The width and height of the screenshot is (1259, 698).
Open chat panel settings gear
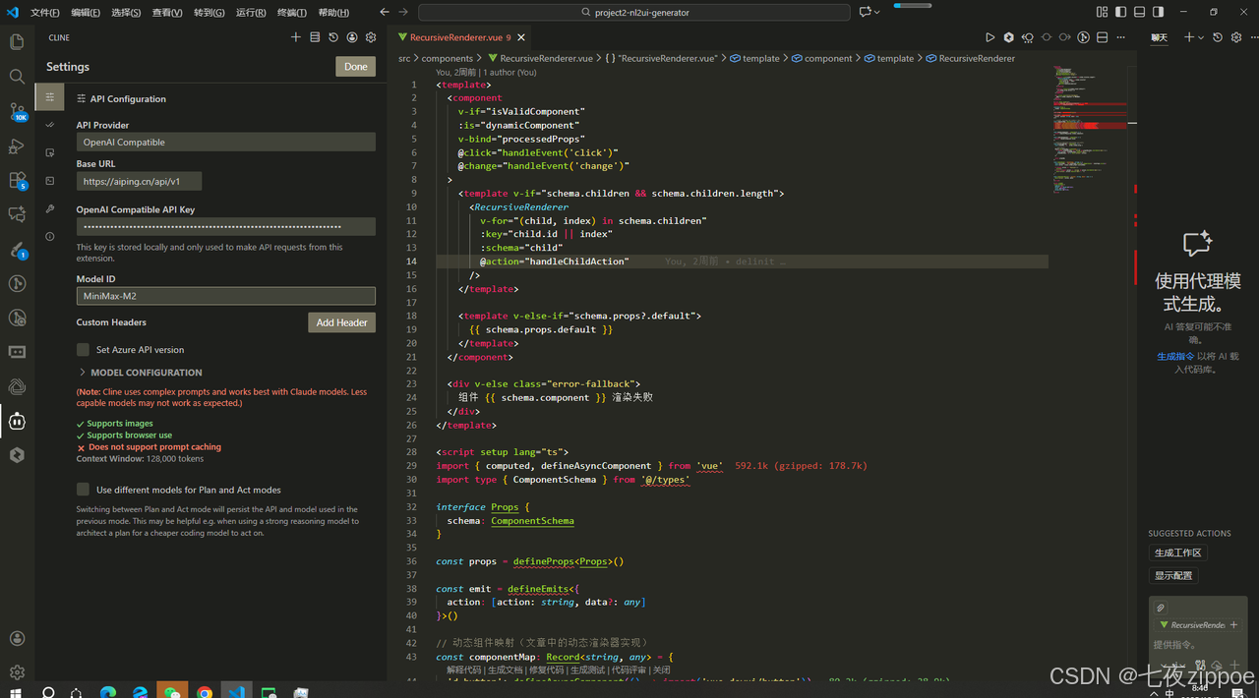pos(1235,37)
